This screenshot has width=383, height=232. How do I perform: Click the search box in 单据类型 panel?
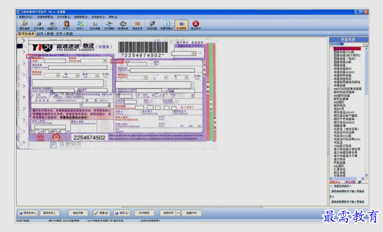point(346,44)
